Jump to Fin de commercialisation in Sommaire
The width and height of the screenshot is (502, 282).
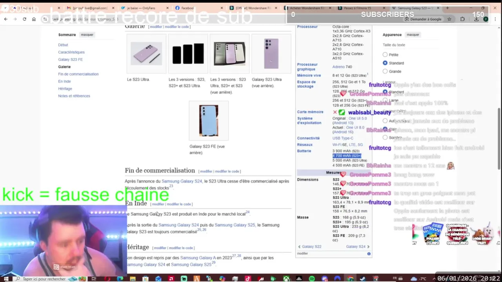(78, 74)
